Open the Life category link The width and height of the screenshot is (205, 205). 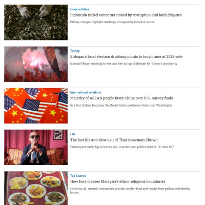73,134
